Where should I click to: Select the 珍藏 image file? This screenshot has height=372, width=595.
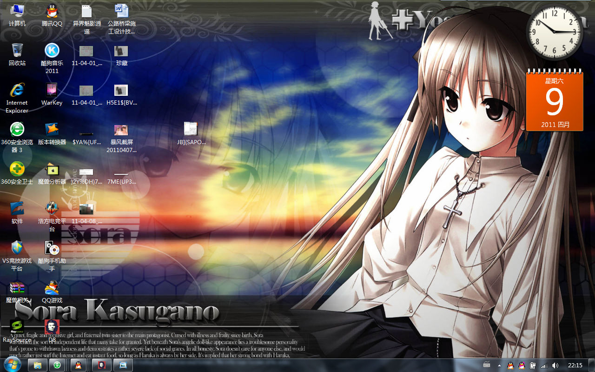[x=121, y=55]
